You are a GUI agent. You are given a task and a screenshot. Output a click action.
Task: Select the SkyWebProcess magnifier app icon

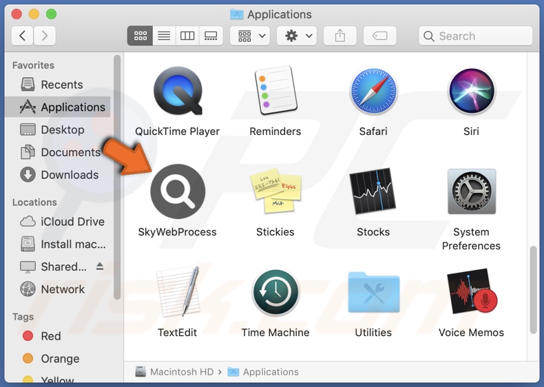pyautogui.click(x=178, y=191)
